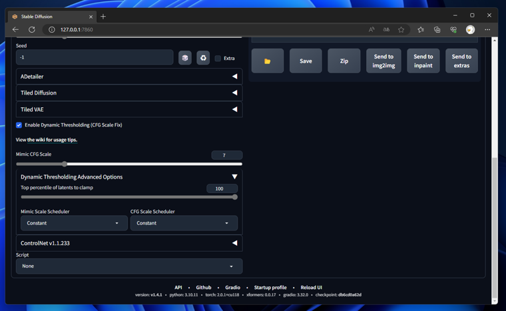The image size is (506, 311).
Task: Open the browser profile avatar
Action: pyautogui.click(x=470, y=30)
